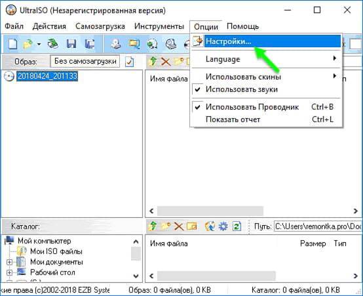
Task: Click the mount to virtual drive icon
Action: 171,44
